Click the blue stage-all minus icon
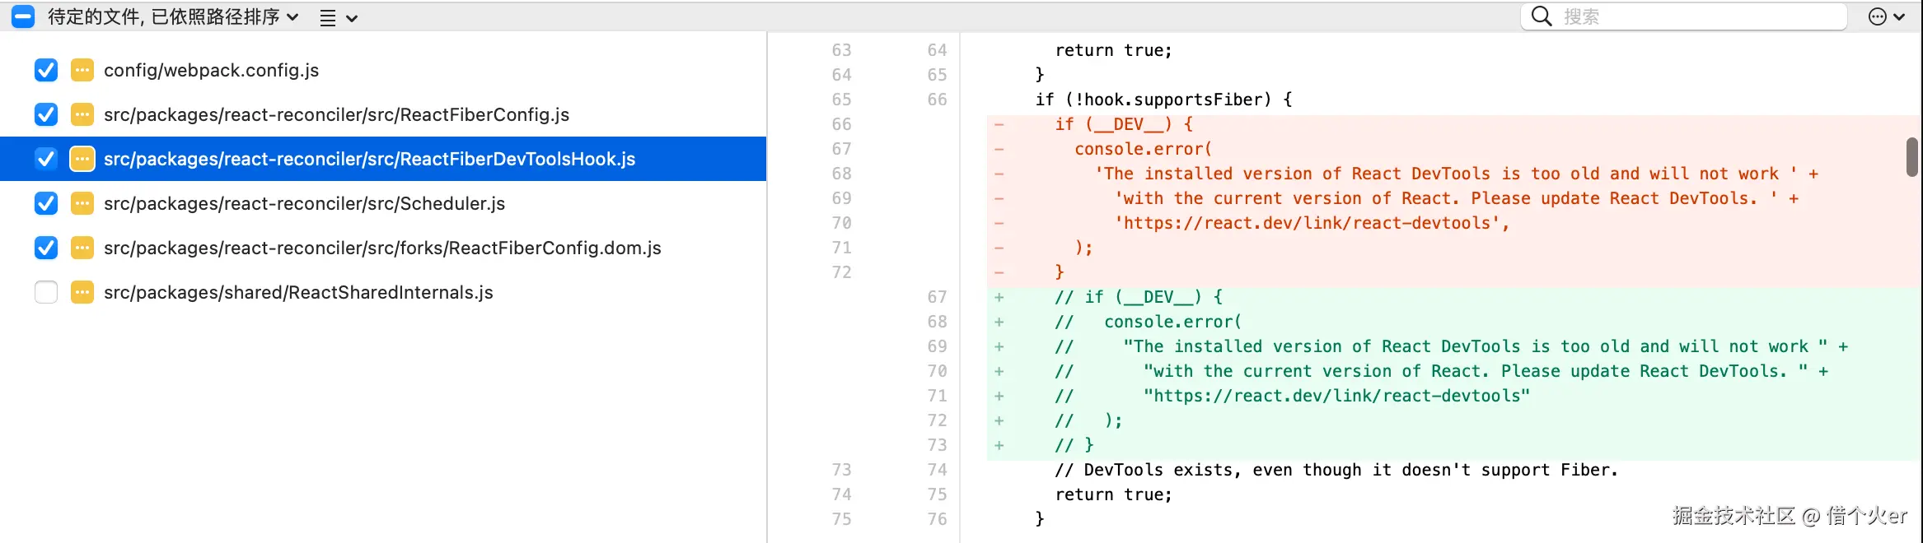 click(x=23, y=16)
